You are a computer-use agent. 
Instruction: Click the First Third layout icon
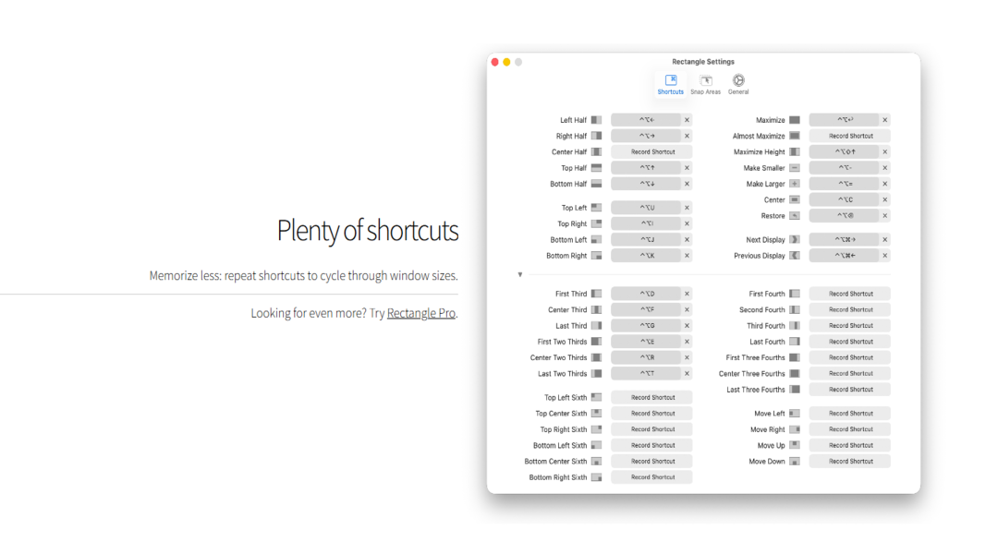(596, 294)
